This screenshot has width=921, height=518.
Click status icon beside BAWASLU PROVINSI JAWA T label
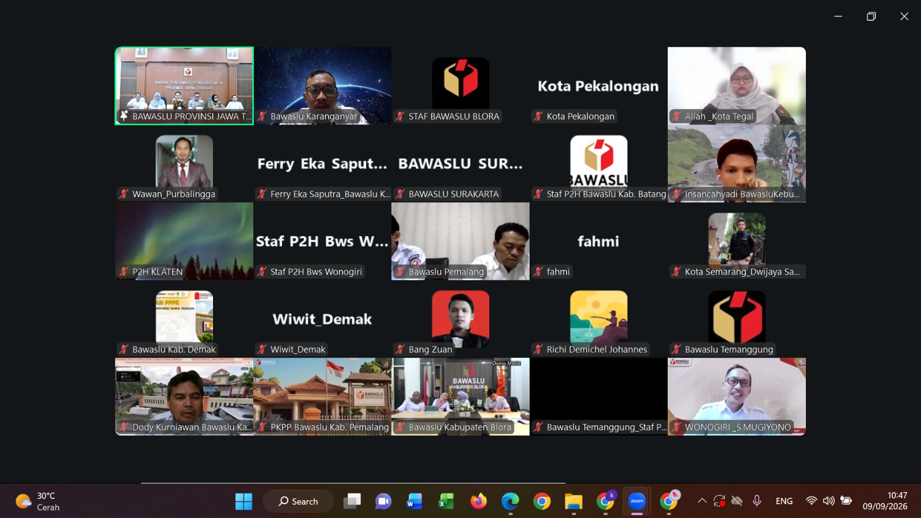tap(124, 116)
